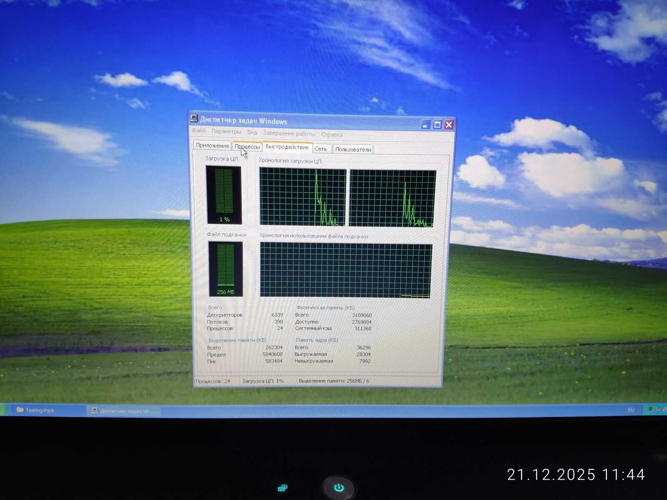Viewport: 667px width, 500px height.
Task: Open the Параметры menu
Action: [226, 132]
